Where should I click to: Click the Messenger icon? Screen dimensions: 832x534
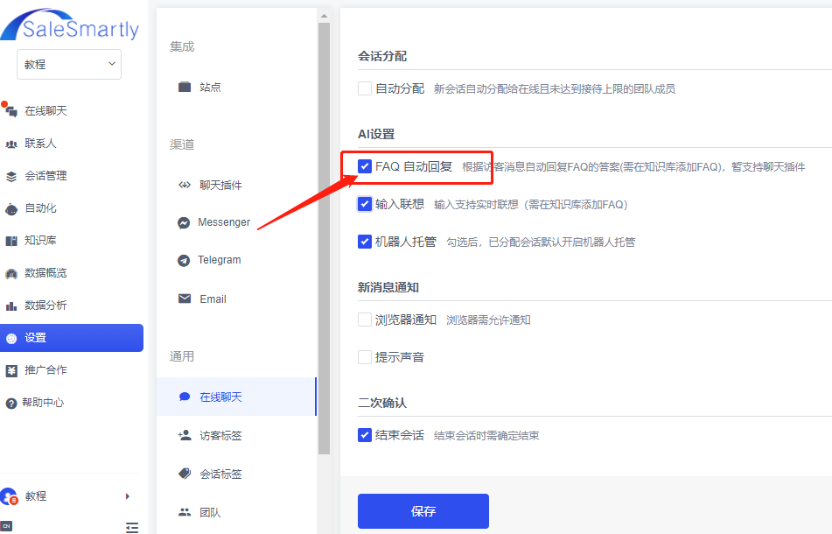pyautogui.click(x=184, y=223)
